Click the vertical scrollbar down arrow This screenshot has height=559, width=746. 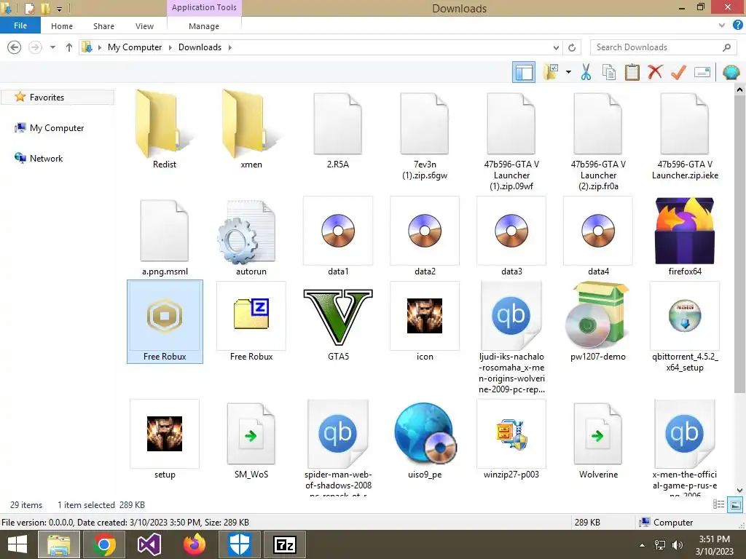pyautogui.click(x=739, y=490)
